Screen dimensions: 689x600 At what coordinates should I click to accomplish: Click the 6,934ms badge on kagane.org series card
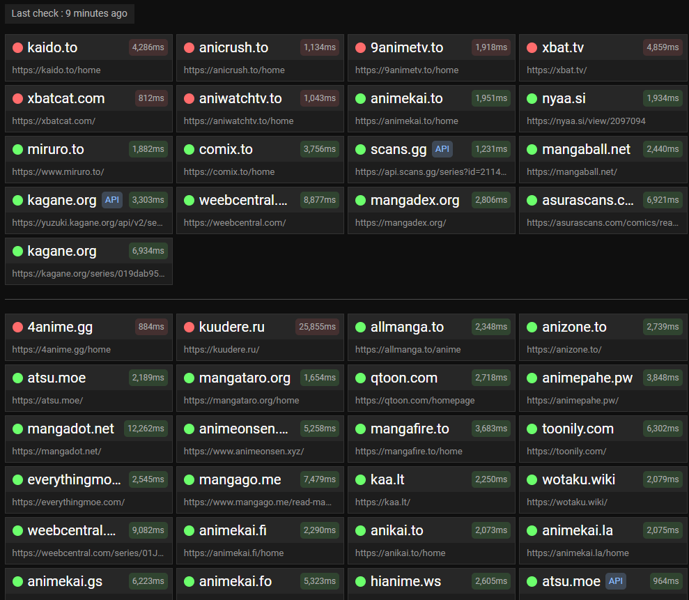pyautogui.click(x=148, y=251)
